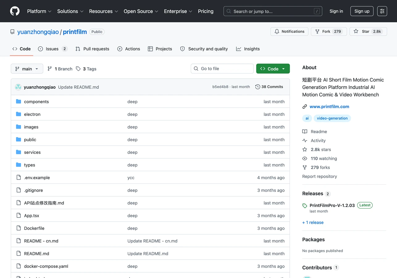Click the Sign up button
397x278 pixels.
coord(362,11)
